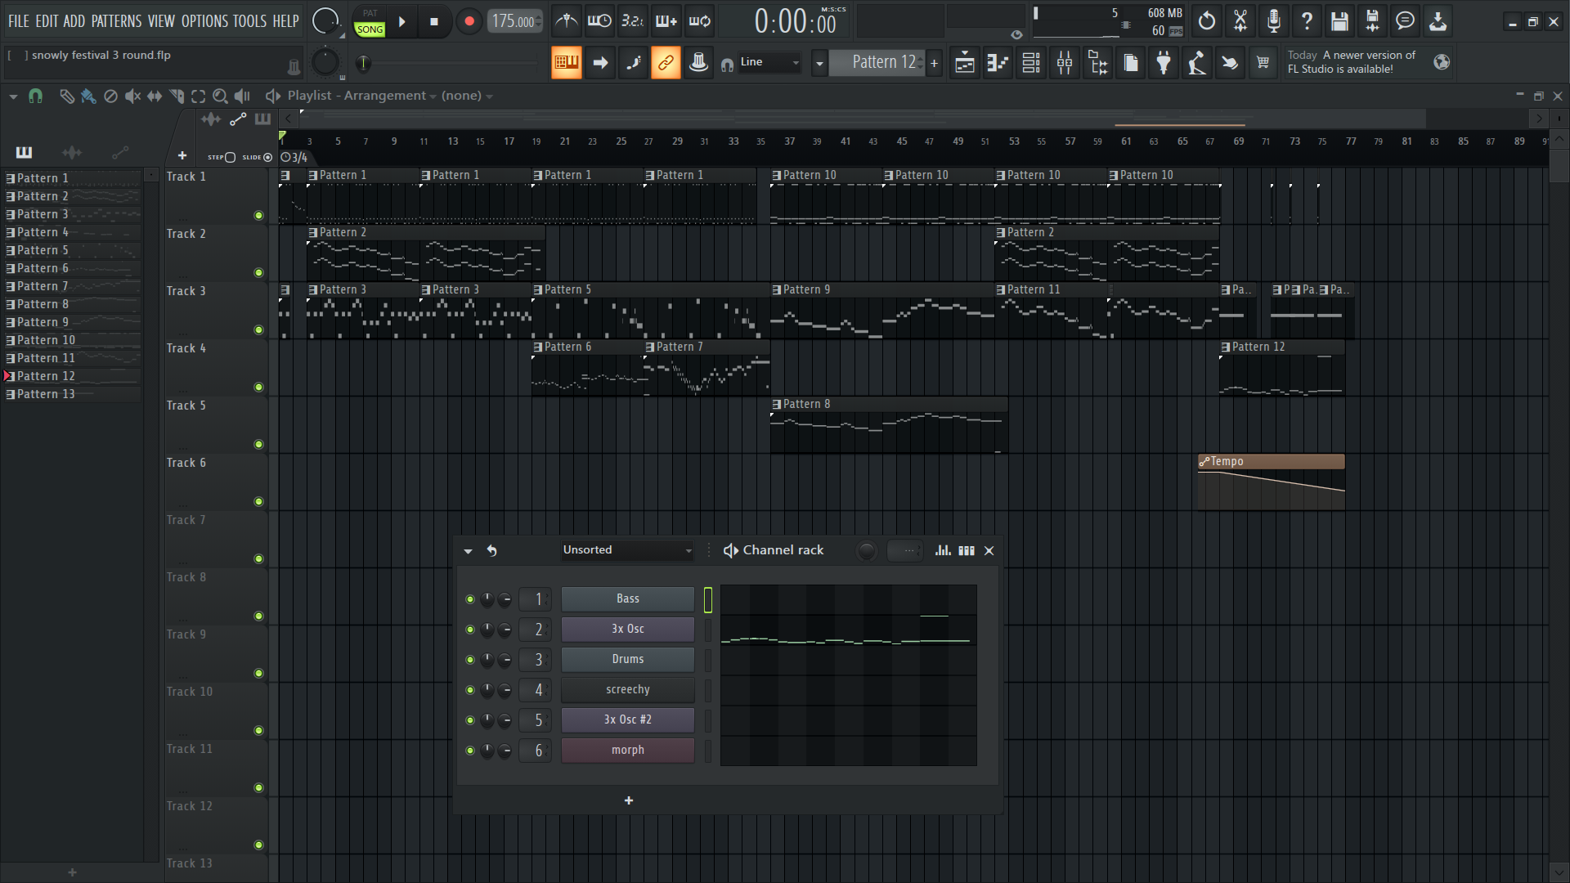
Task: Click the morph channel button
Action: click(x=627, y=751)
